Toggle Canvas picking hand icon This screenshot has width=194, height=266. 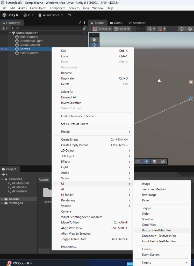pos(6,49)
